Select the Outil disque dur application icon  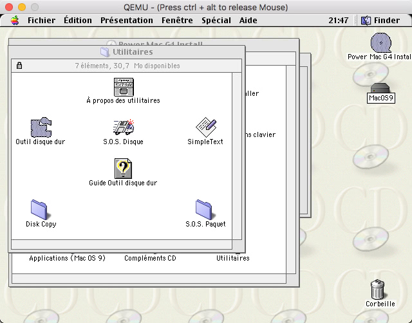tap(41, 127)
